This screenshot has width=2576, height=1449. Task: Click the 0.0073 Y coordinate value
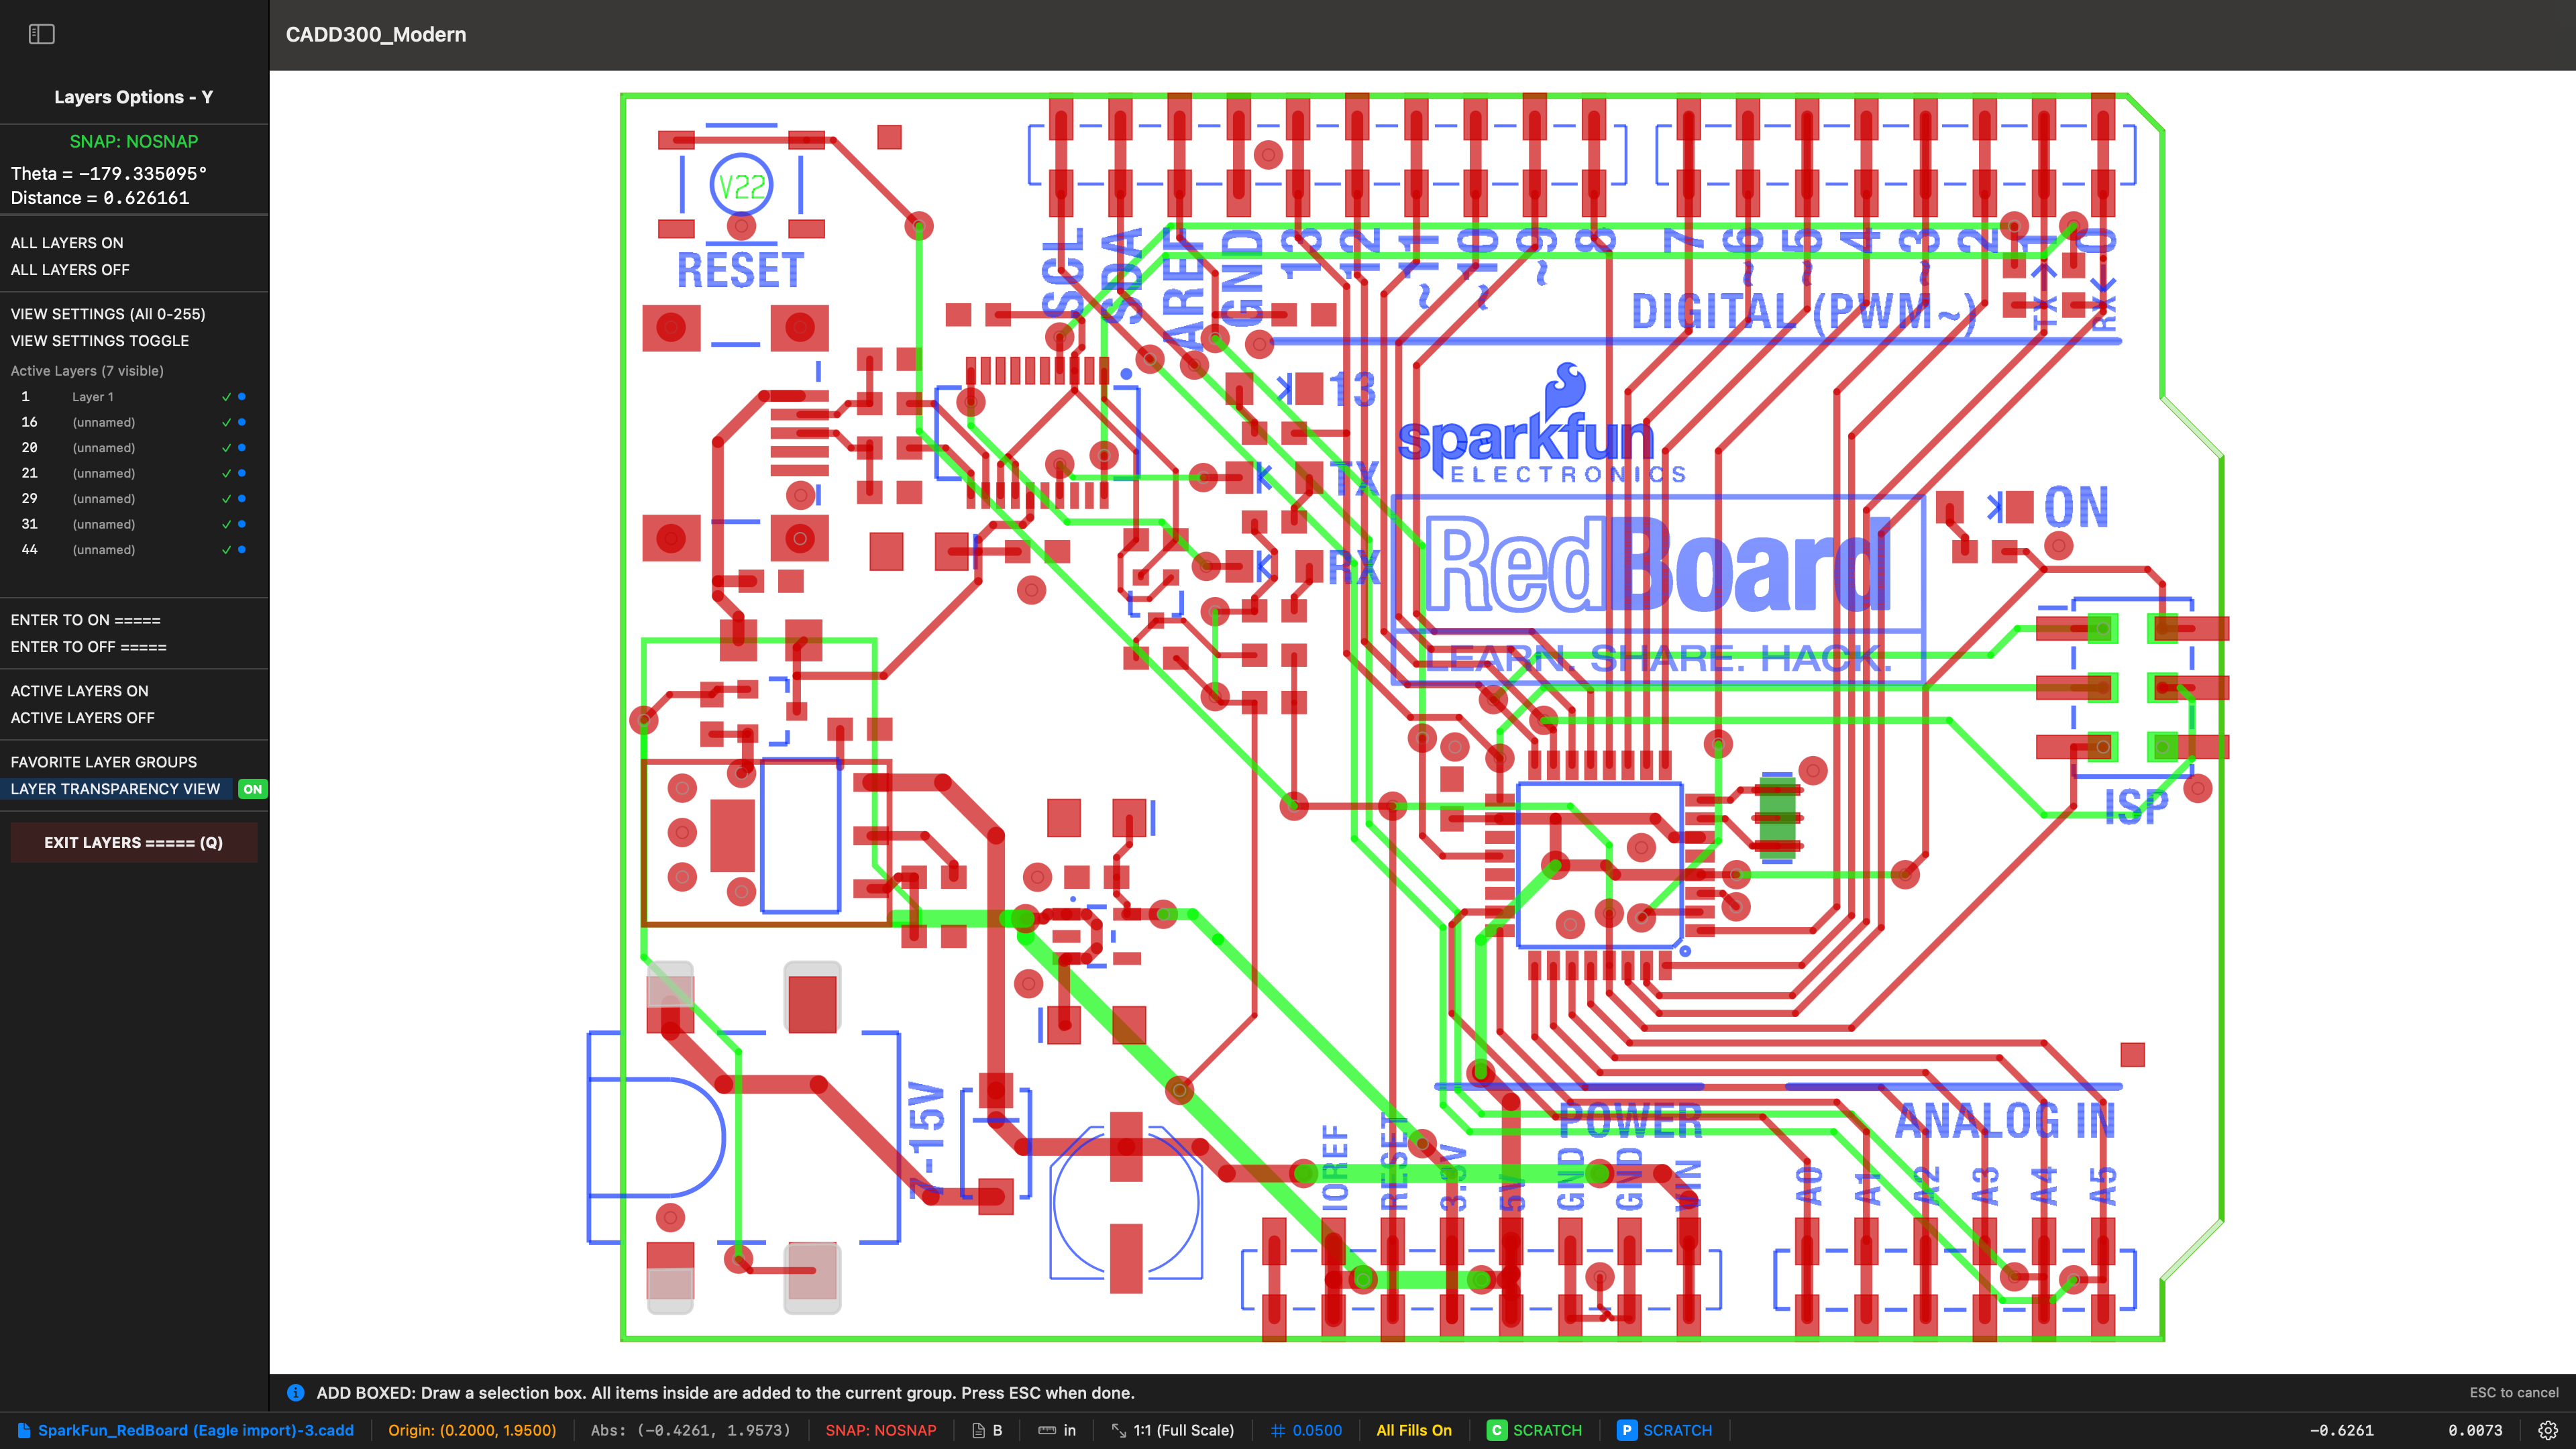(x=2475, y=1430)
